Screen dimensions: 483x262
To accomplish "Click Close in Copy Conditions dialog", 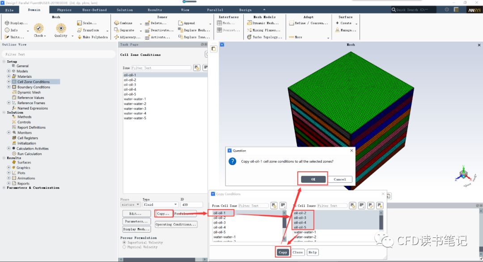I will [x=297, y=252].
